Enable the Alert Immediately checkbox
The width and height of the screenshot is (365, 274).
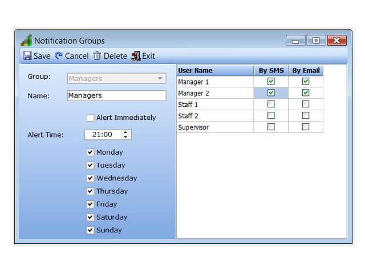click(90, 118)
